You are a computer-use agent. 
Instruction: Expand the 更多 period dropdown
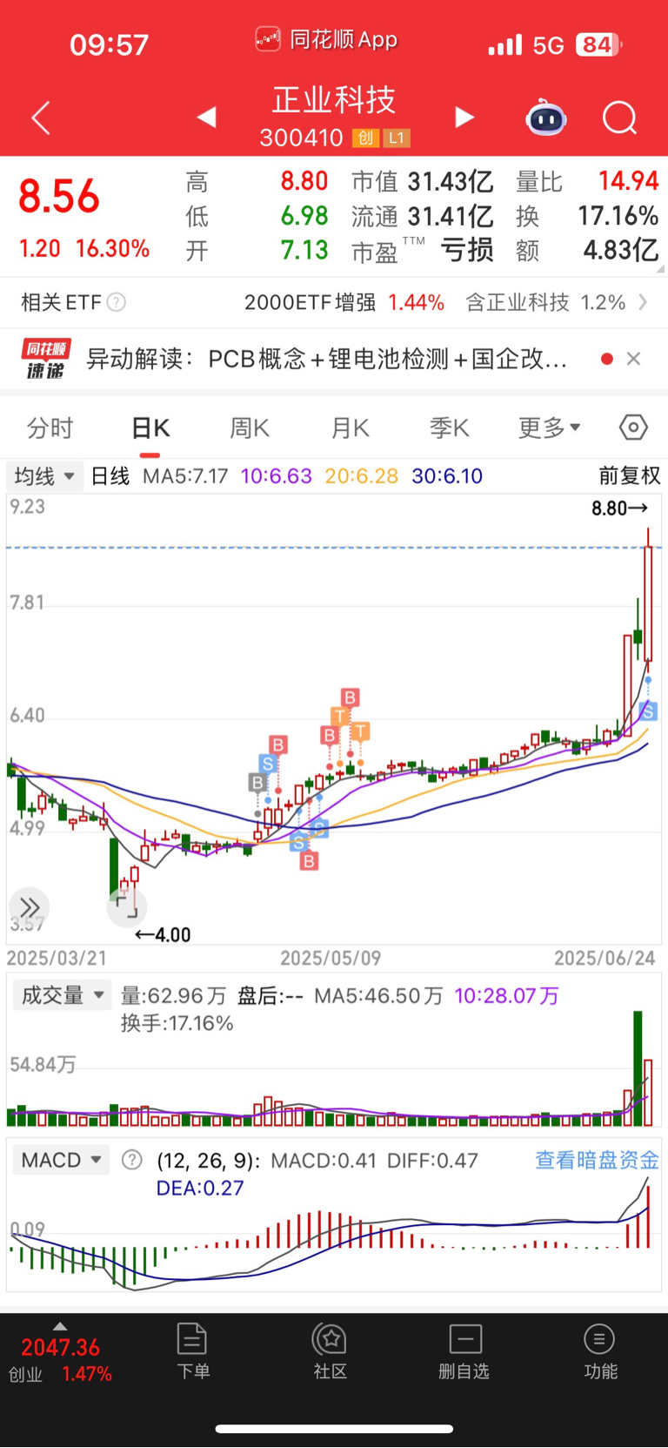click(549, 428)
